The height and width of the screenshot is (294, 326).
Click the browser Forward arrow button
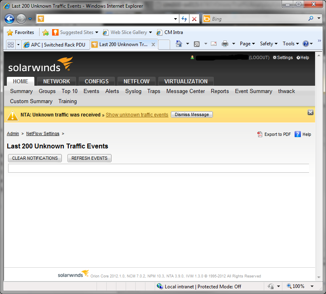[21, 19]
